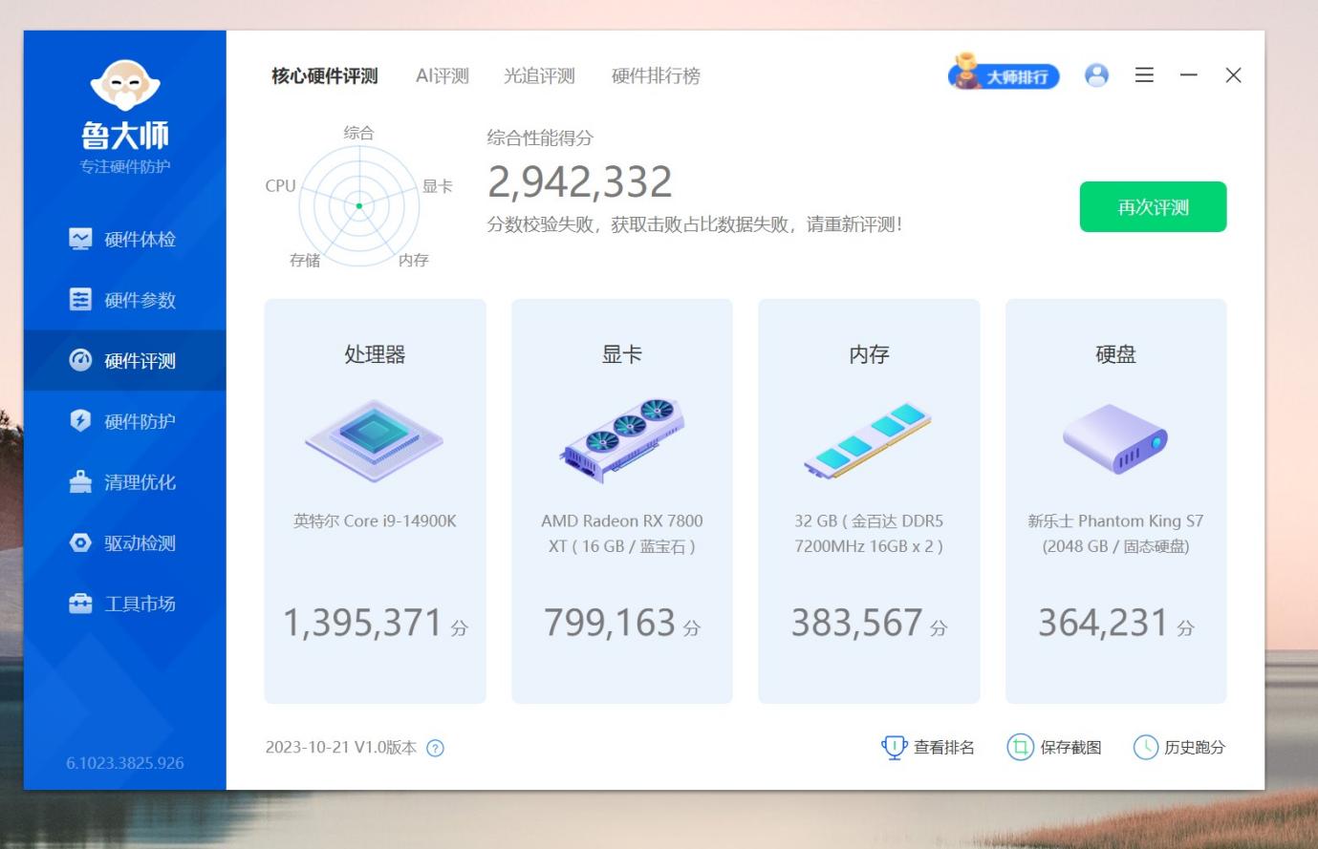Click version number 6.1023.3825.926
This screenshot has width=1318, height=849.
click(x=125, y=763)
